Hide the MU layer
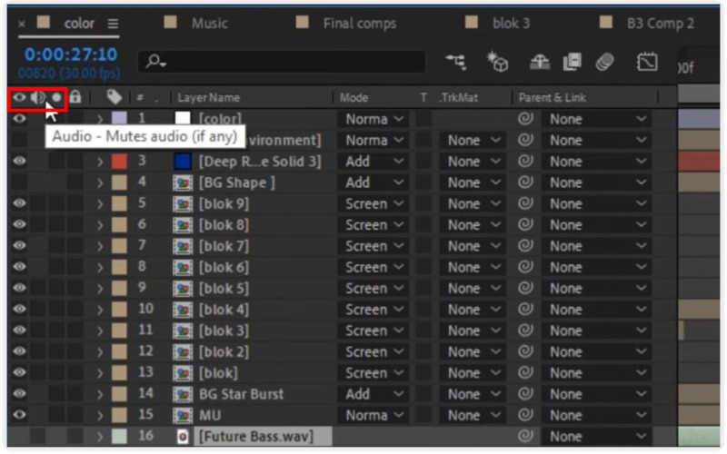Viewport: 727px width, 454px height. pos(19,415)
